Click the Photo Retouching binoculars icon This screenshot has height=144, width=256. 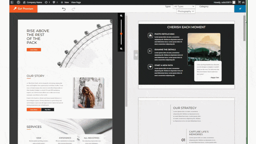(150, 35)
